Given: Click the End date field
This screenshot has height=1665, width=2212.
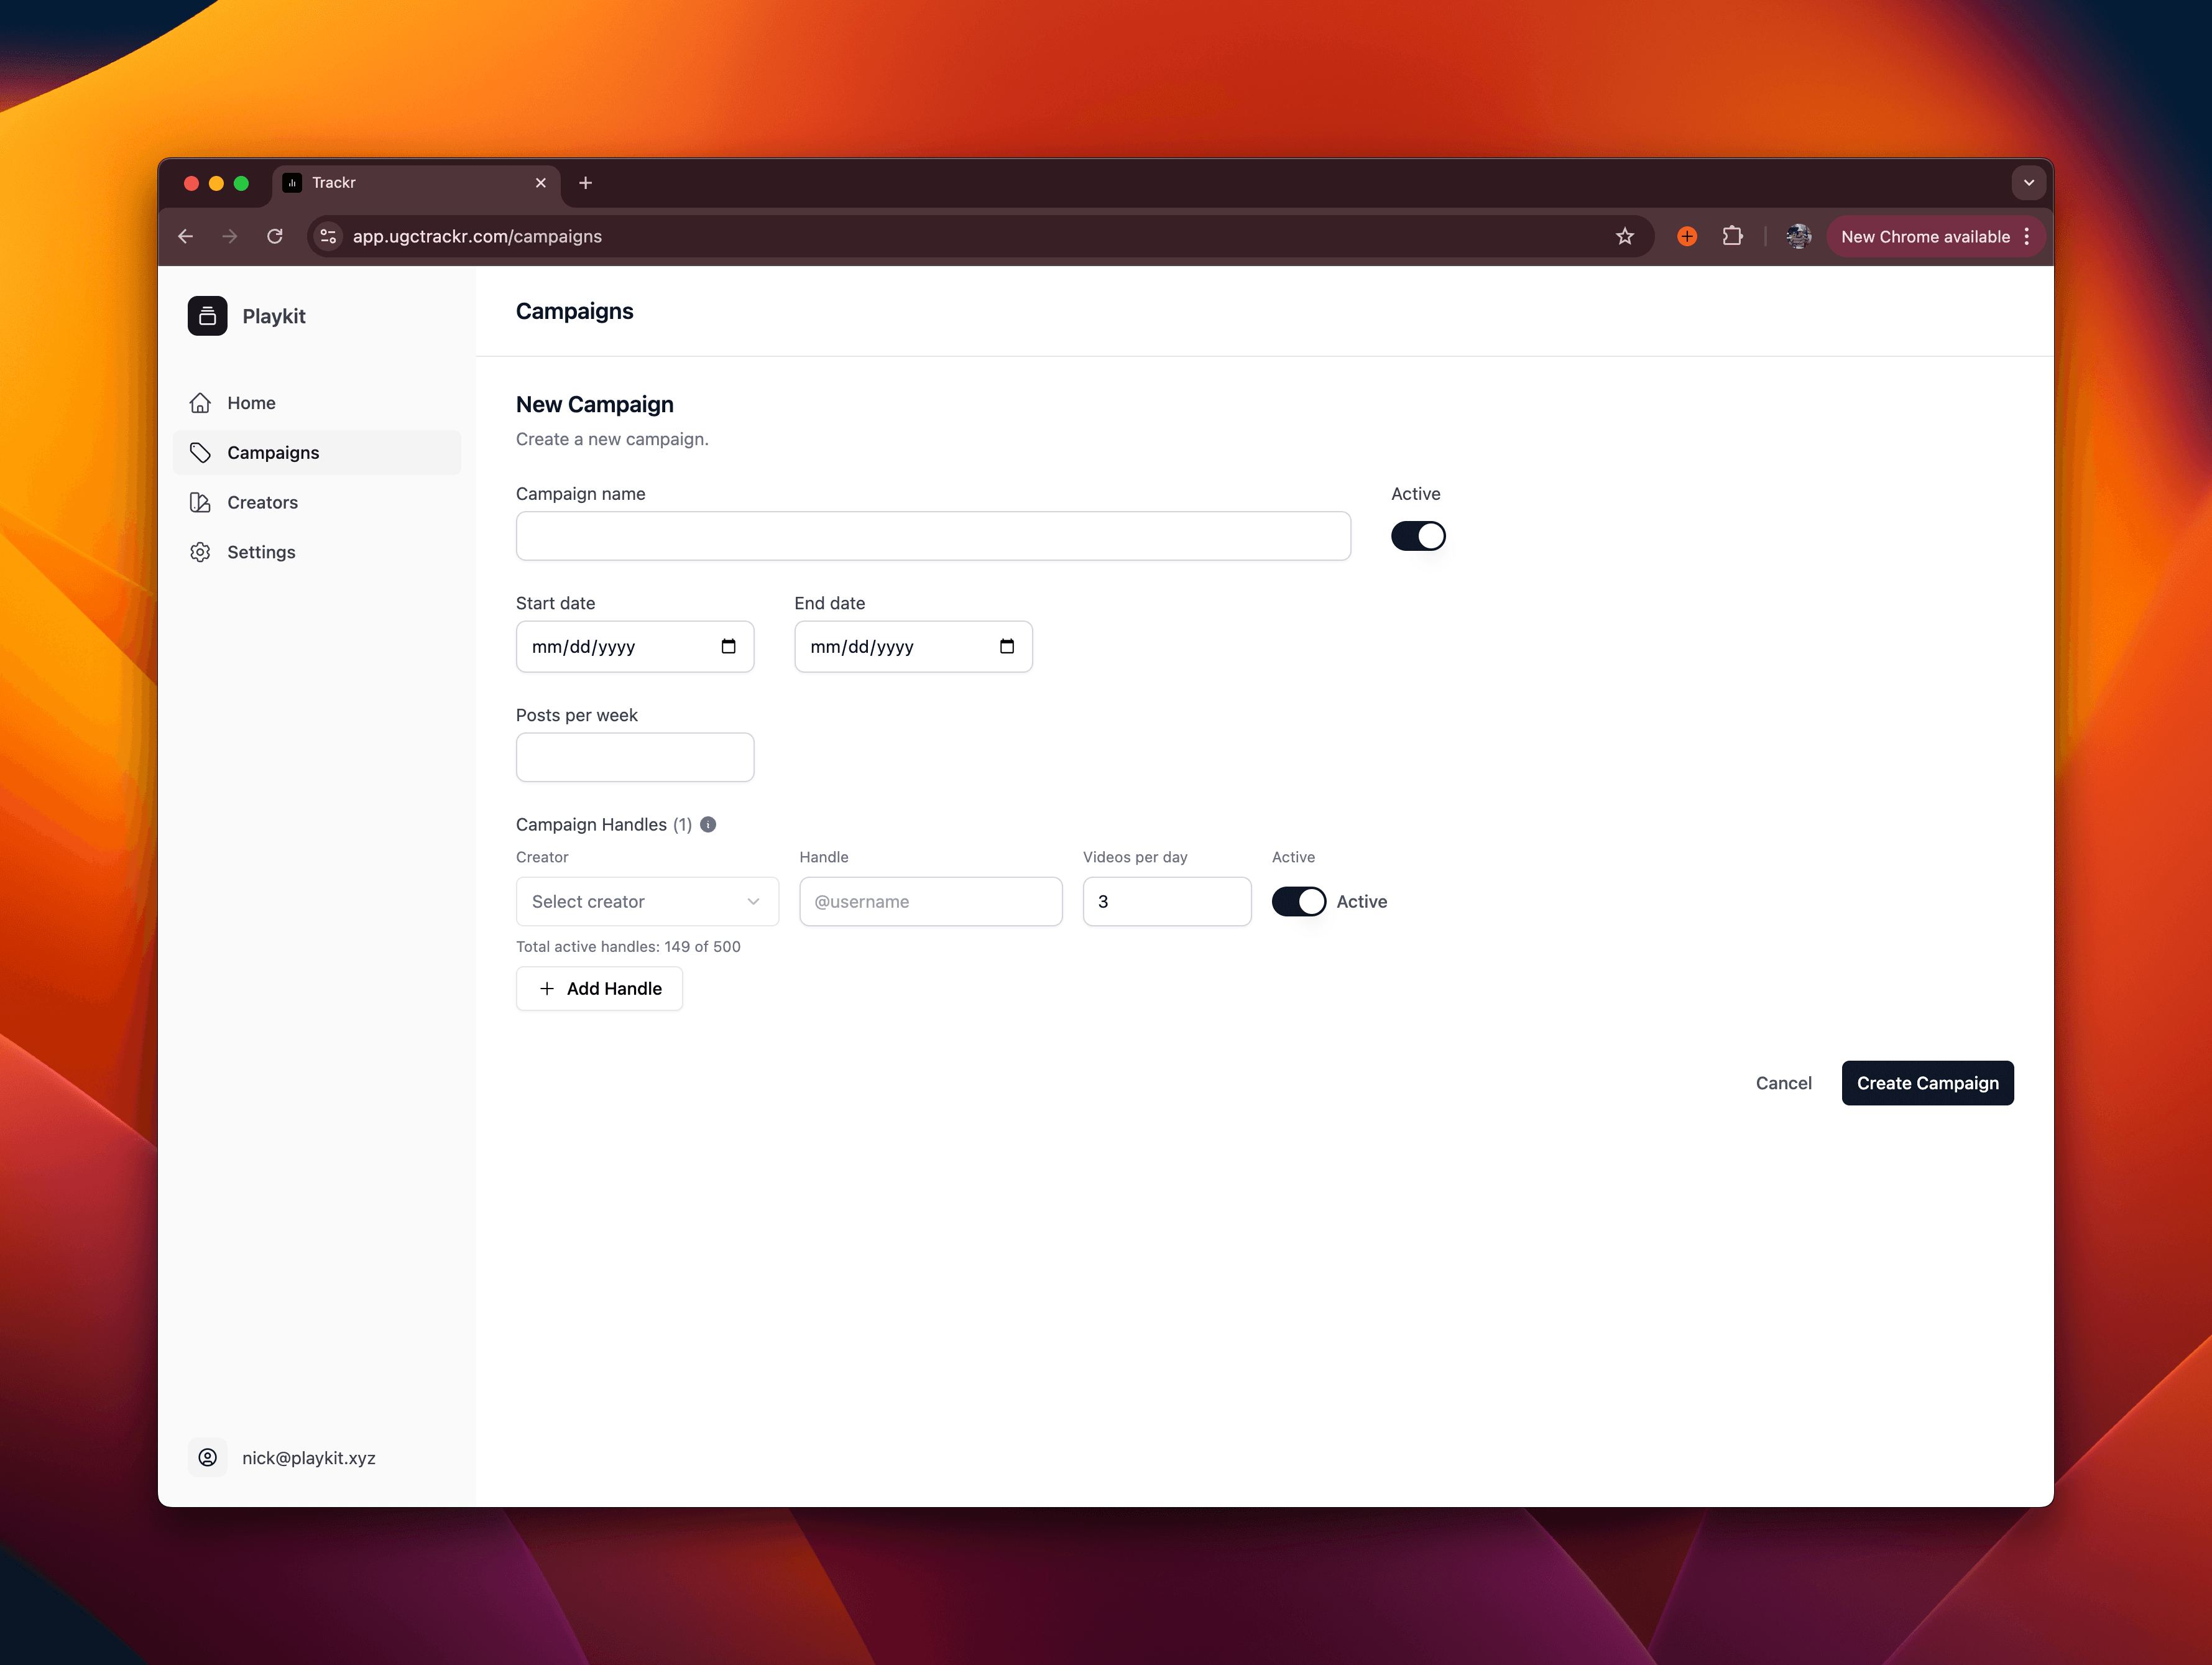Looking at the screenshot, I should coord(913,647).
